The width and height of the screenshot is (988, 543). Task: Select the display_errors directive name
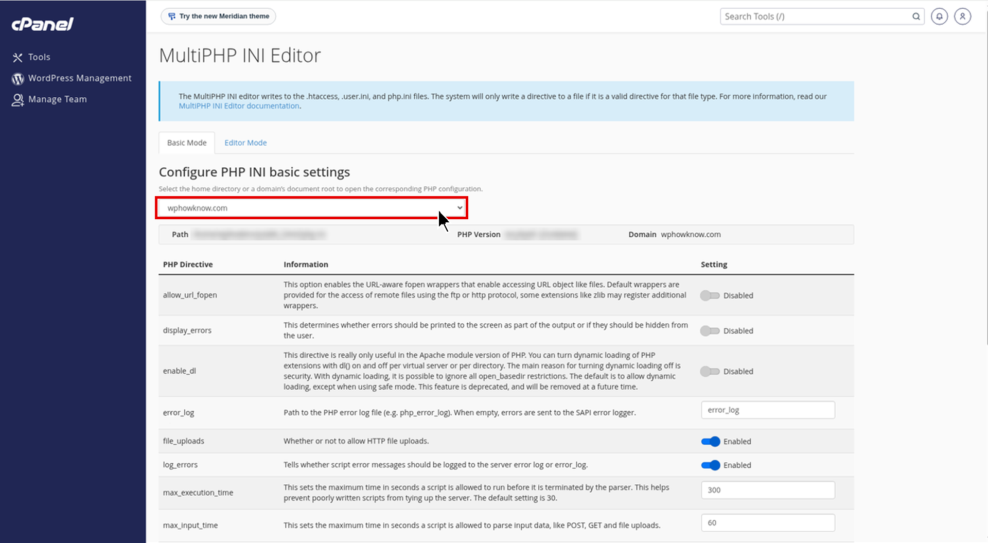click(187, 330)
